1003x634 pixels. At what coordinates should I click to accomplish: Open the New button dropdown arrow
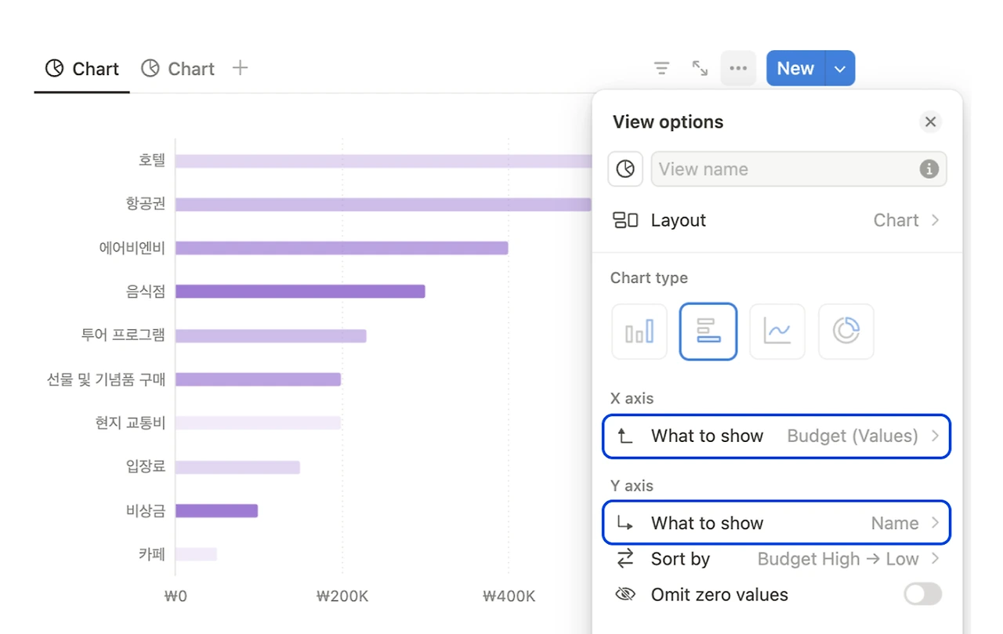840,69
